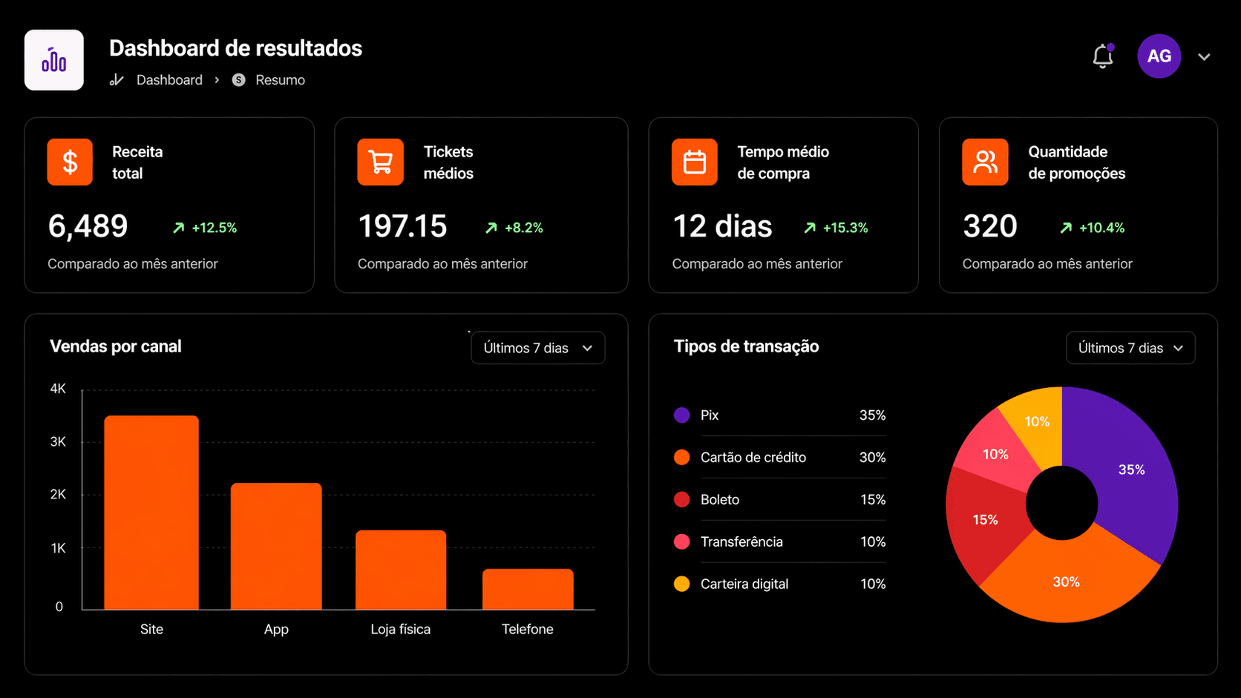Image resolution: width=1241 pixels, height=698 pixels.
Task: Click the purple Pix legend dot
Action: [681, 415]
